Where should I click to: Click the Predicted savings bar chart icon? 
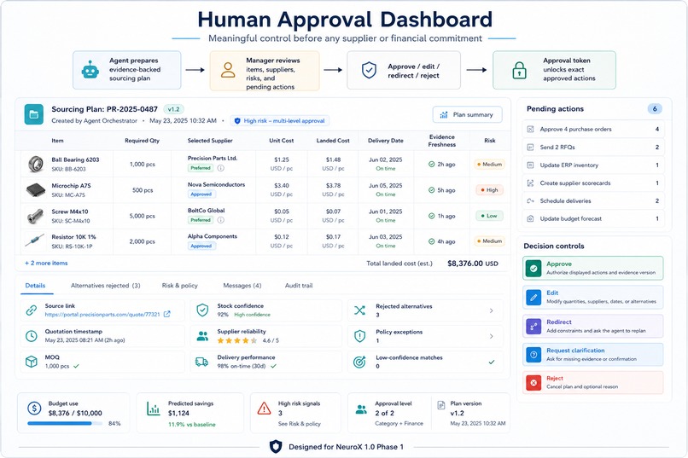point(153,409)
